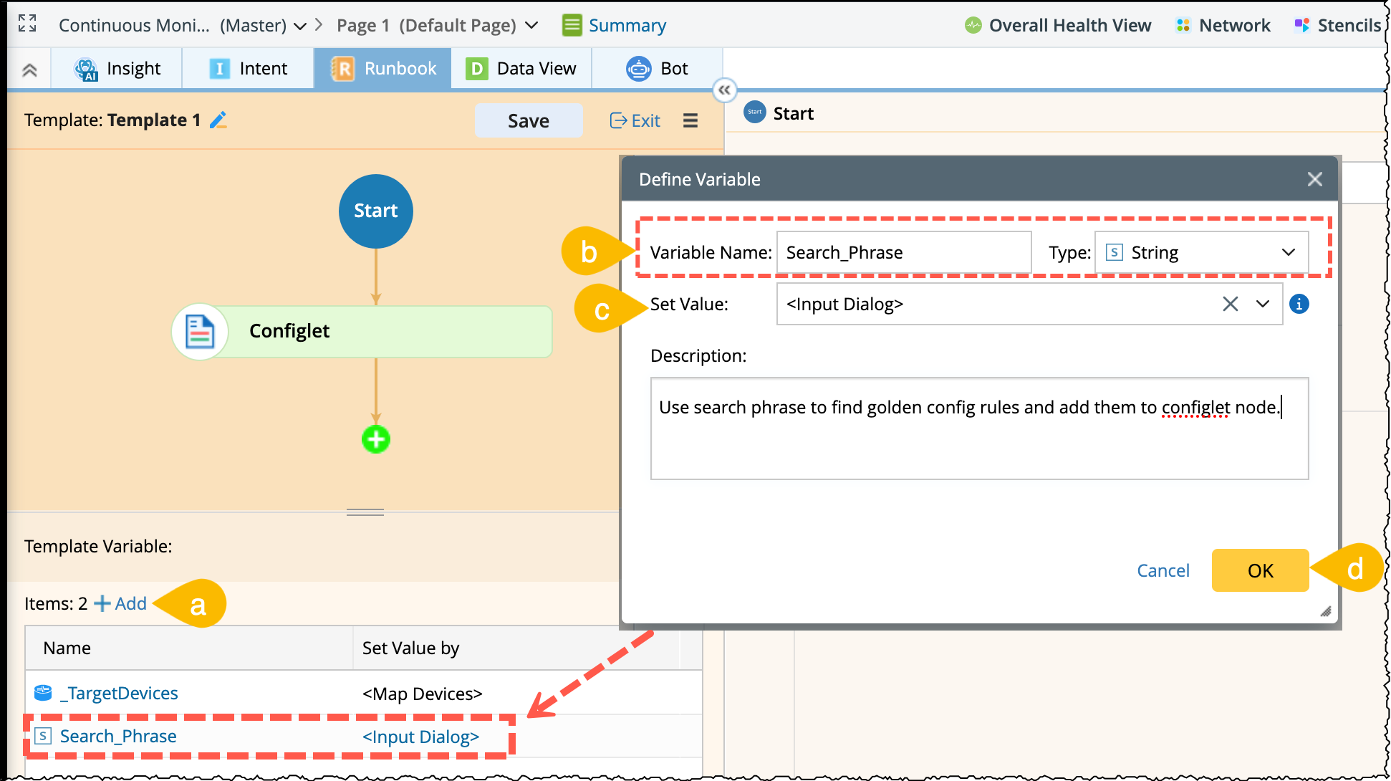Open the Overall Health View
The height and width of the screenshot is (781, 1391).
click(1057, 26)
